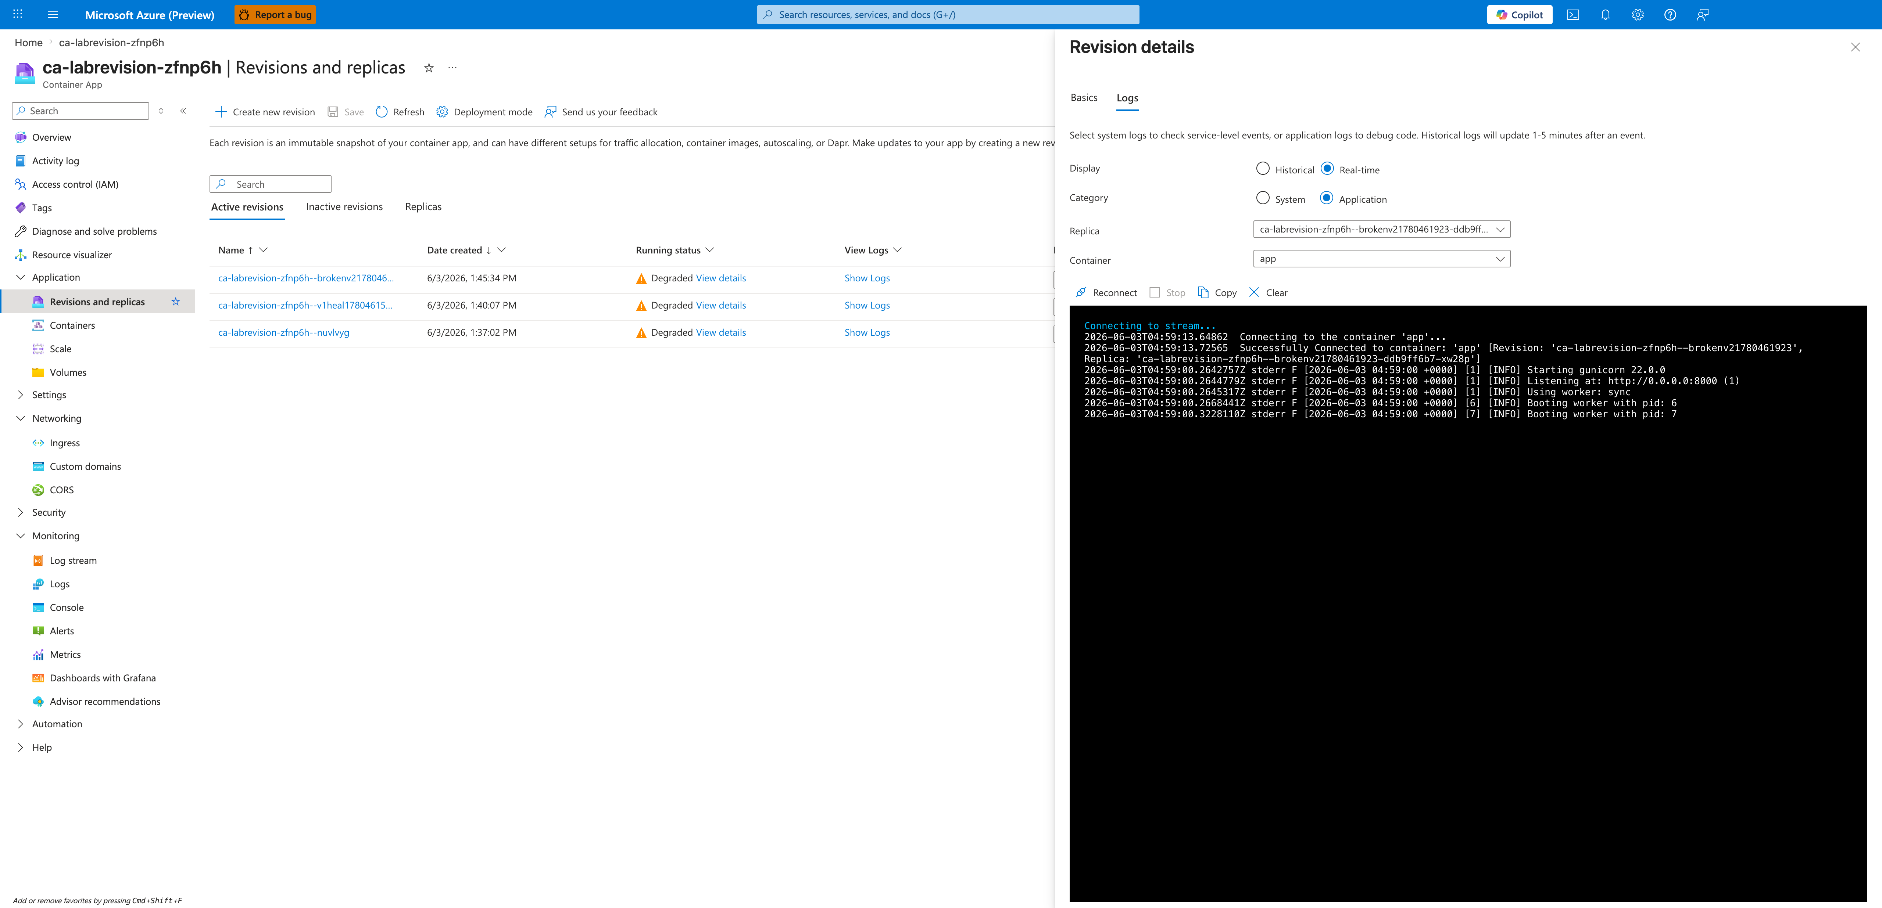Image resolution: width=1882 pixels, height=908 pixels.
Task: Open the help question mark icon
Action: pos(1670,15)
